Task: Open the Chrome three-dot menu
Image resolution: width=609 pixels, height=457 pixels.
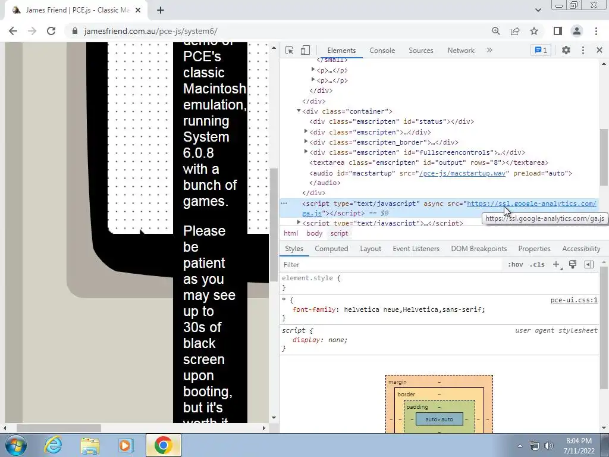Action: pyautogui.click(x=596, y=31)
